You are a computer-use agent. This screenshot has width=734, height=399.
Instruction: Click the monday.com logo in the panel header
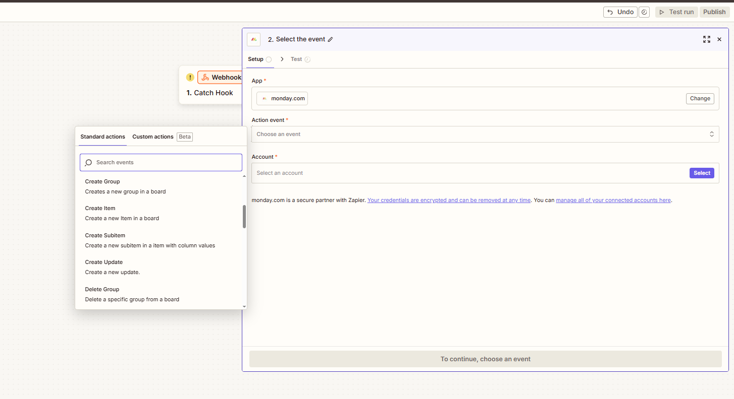pyautogui.click(x=254, y=39)
